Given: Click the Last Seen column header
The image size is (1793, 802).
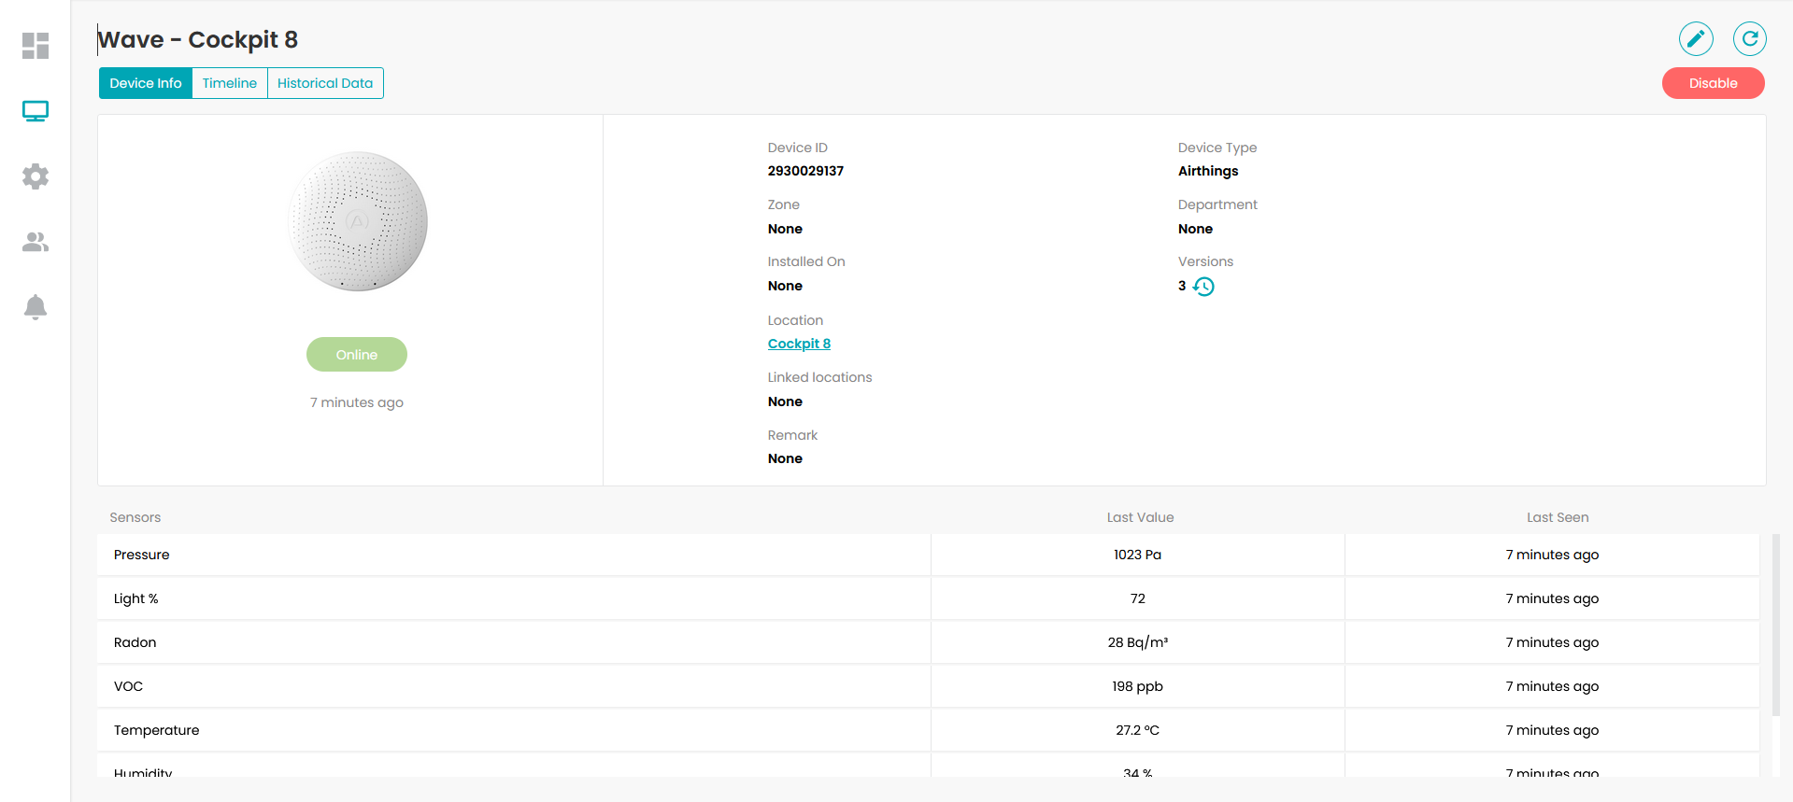Looking at the screenshot, I should click(1558, 517).
